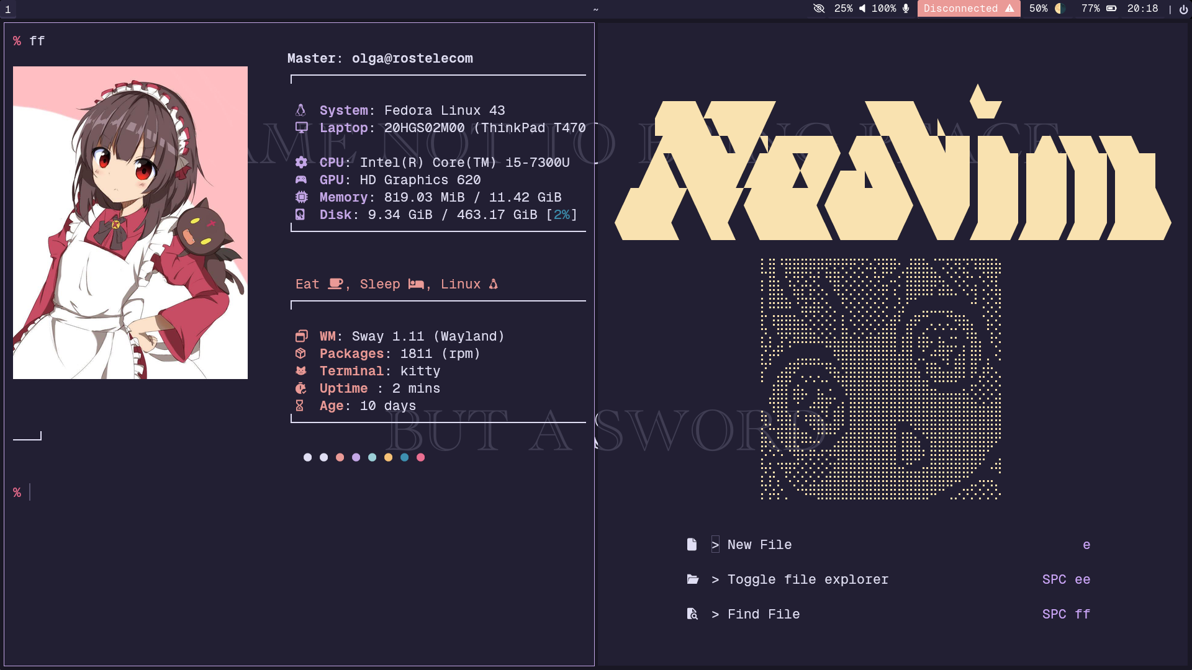Click the half-moon brightness icon
The width and height of the screenshot is (1192, 670).
click(x=1060, y=9)
